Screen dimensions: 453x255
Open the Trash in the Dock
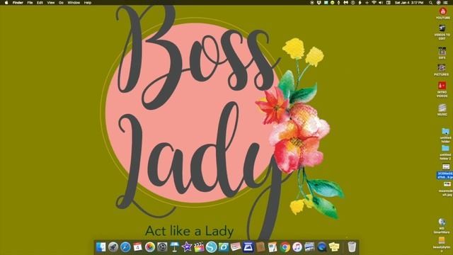click(352, 247)
